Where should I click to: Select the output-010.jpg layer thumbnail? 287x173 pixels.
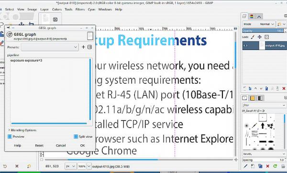(x=262, y=46)
